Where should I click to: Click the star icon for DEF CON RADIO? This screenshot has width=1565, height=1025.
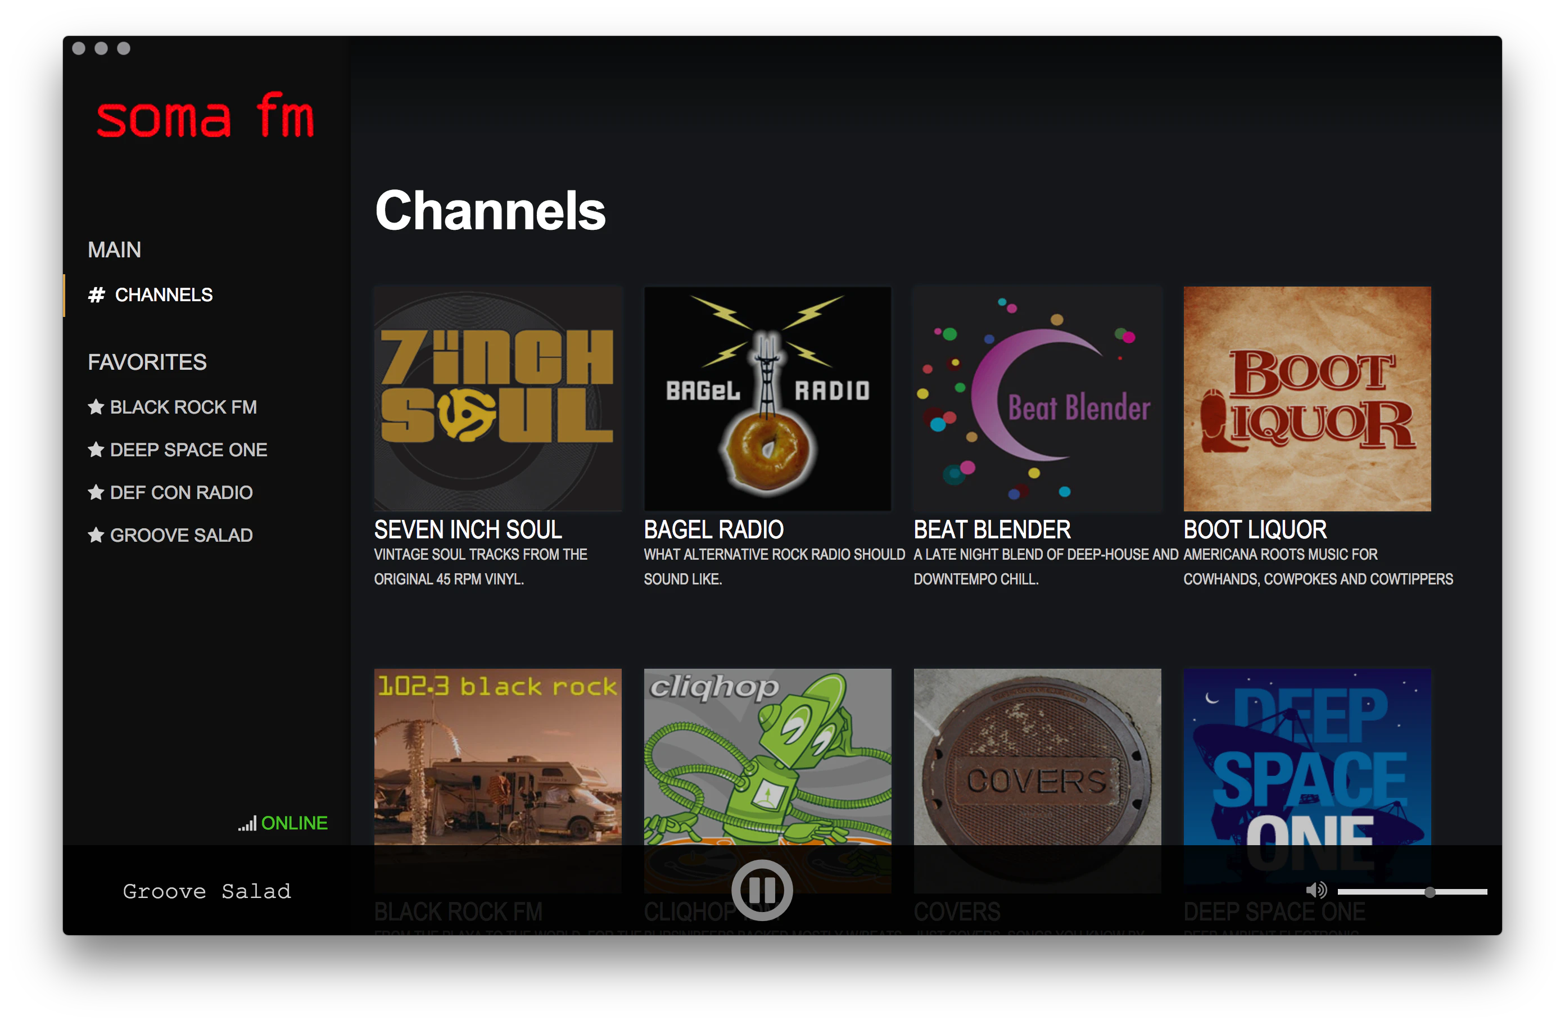pos(97,492)
